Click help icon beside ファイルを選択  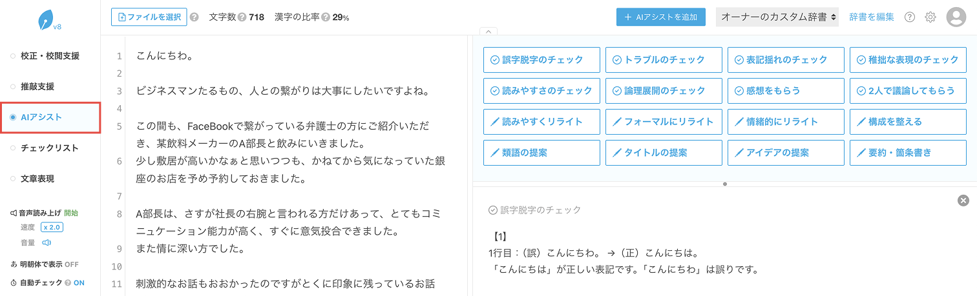pyautogui.click(x=194, y=17)
